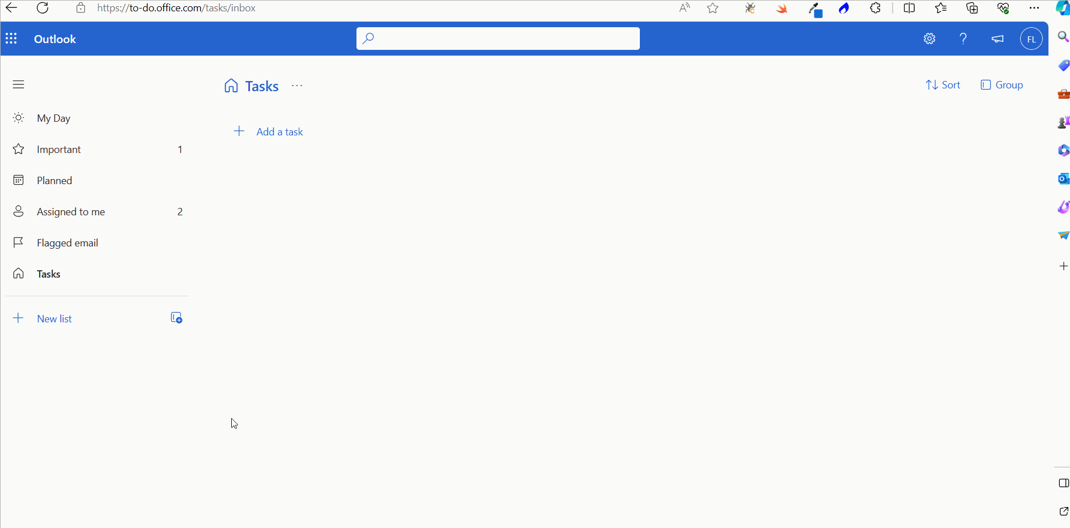The image size is (1070, 528).
Task: Bookmark this page via the star icon
Action: tap(712, 8)
